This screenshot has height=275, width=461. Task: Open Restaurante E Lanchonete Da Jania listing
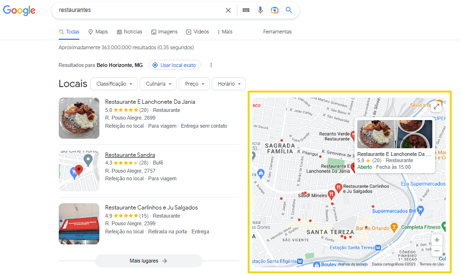(x=150, y=102)
